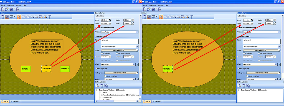
Task: Click effect settings icon beside left Effekt dropdown
Action: 137,64
